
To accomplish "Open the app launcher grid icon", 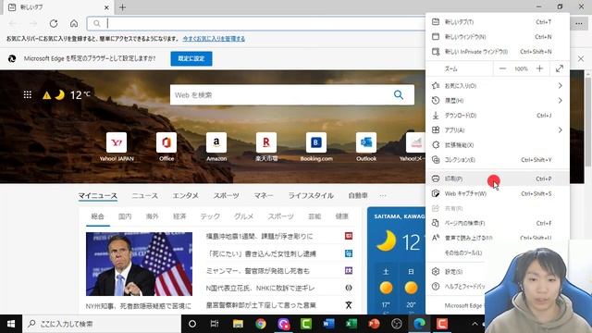I will click(28, 94).
